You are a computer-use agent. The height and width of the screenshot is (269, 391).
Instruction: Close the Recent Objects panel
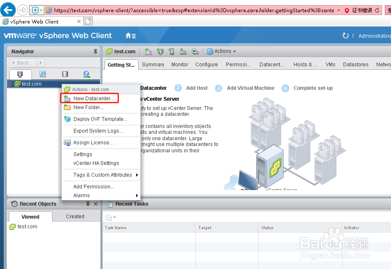(96, 204)
